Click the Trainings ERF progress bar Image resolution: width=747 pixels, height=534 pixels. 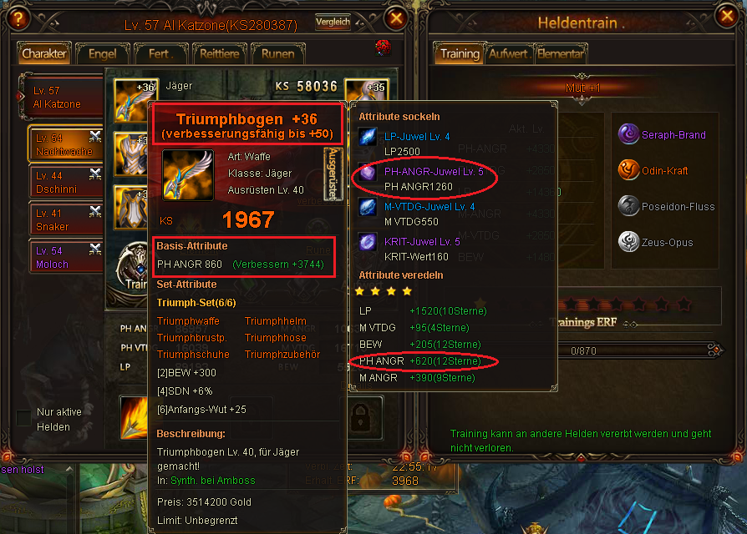(638, 351)
